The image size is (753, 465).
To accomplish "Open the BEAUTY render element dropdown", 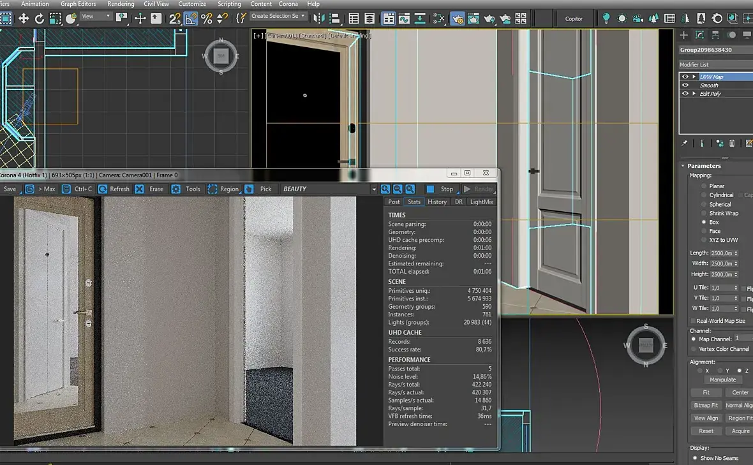I will coord(374,189).
